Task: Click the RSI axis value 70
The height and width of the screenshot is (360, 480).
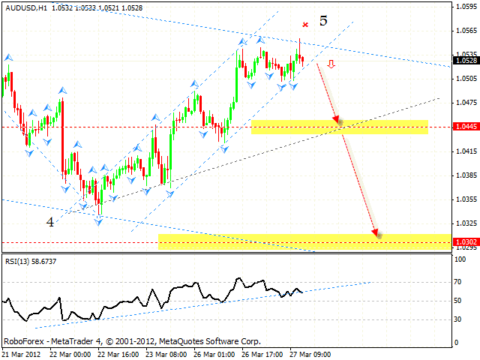Action: (x=457, y=282)
